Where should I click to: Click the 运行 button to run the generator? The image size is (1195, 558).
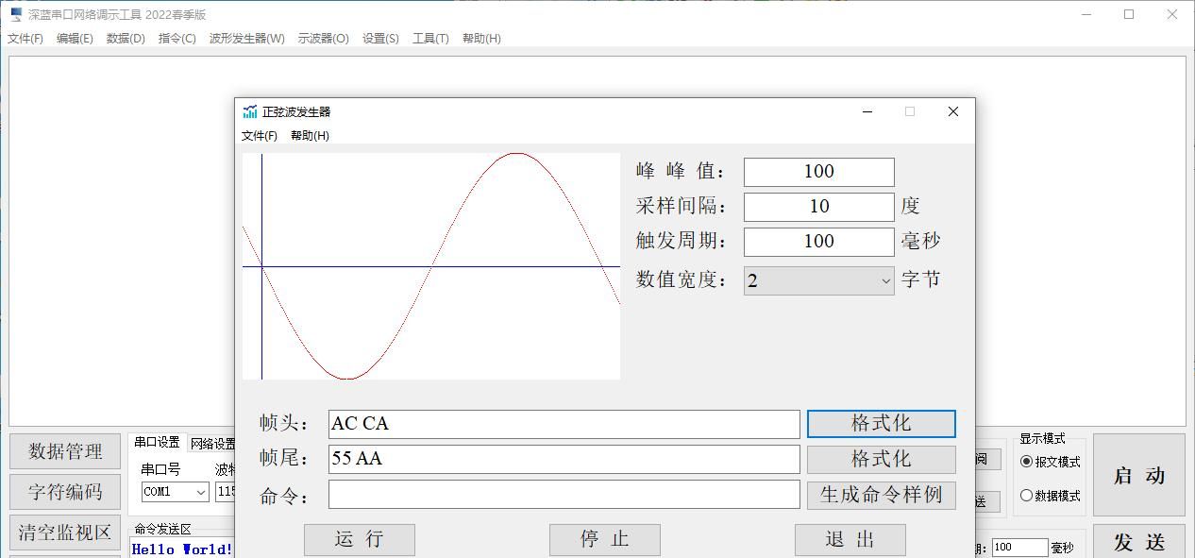(359, 539)
